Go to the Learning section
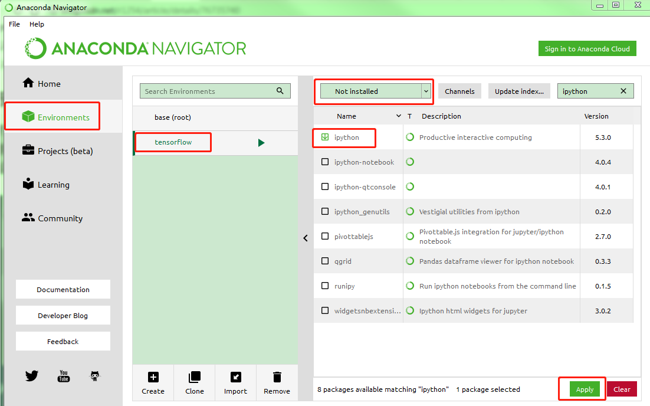Viewport: 650px width, 406px height. point(45,185)
